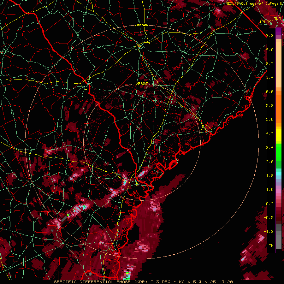This screenshot has height=284, width=284.
Task: Pick the bright green segment of the color bar
Action: [x=279, y=152]
